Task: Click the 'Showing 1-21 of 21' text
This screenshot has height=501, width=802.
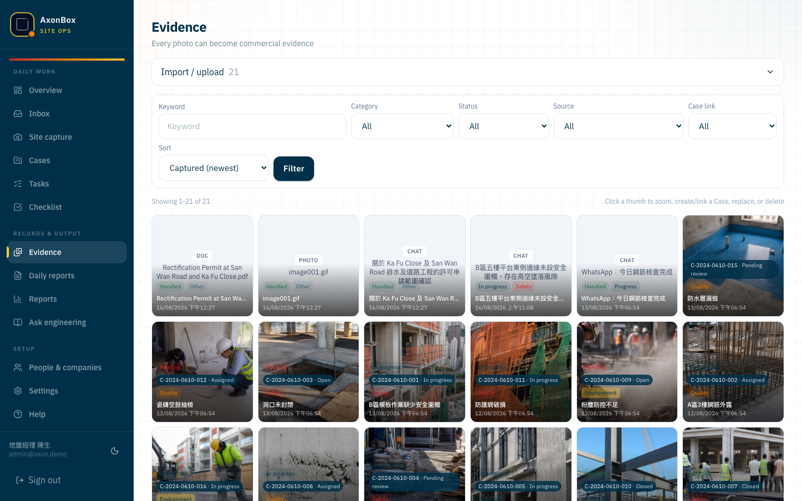Action: [x=181, y=202]
